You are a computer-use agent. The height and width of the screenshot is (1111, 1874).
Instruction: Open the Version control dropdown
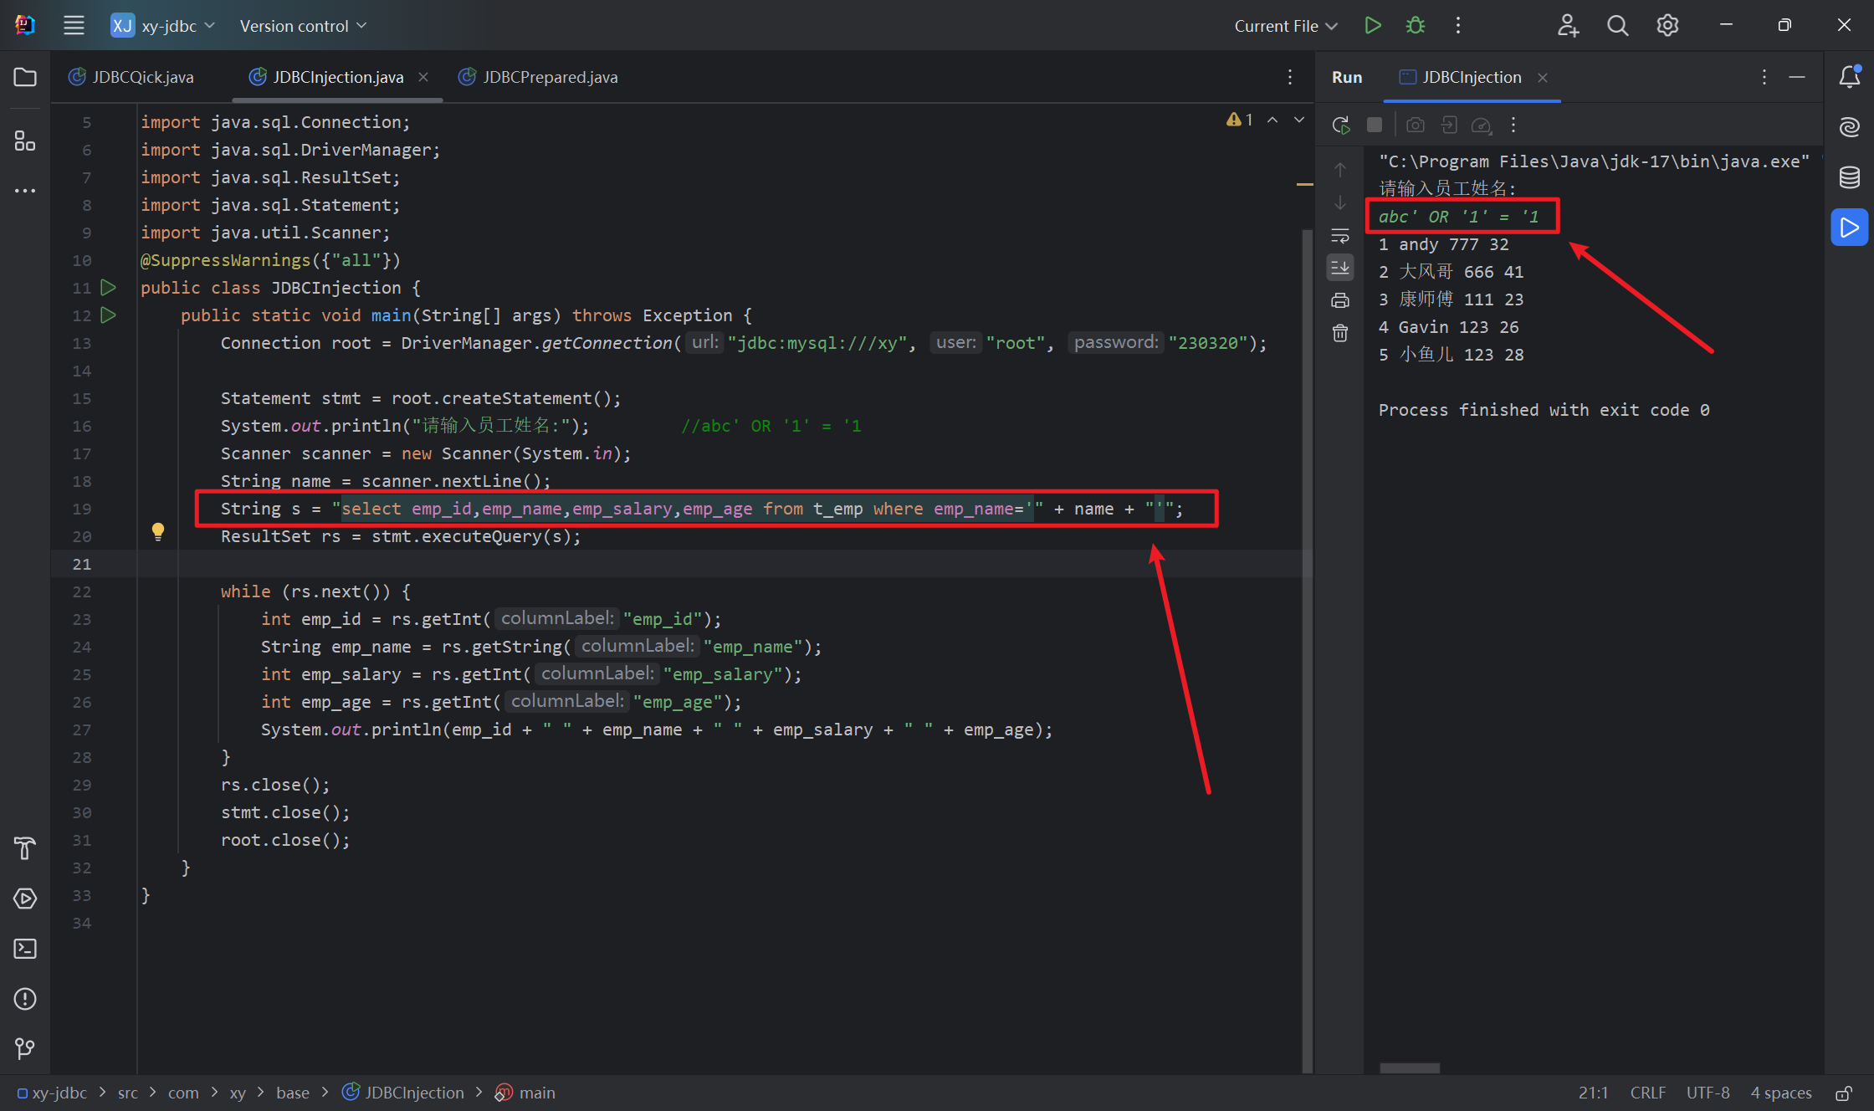tap(303, 26)
